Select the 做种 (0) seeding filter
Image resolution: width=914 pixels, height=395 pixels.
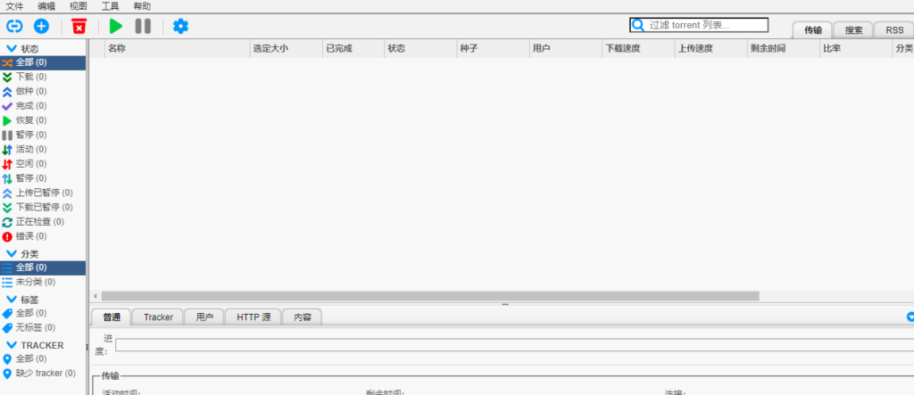tap(30, 91)
